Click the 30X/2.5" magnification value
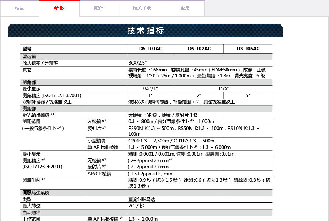Screen dimensions: 329x221 137,63
